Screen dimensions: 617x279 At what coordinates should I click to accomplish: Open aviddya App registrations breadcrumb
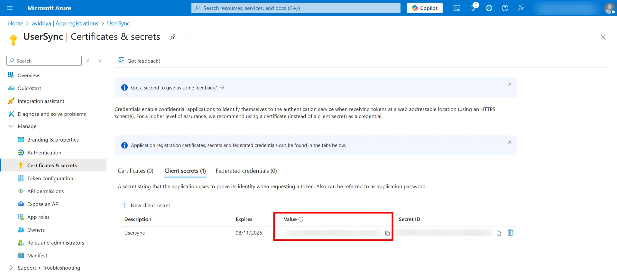[65, 23]
